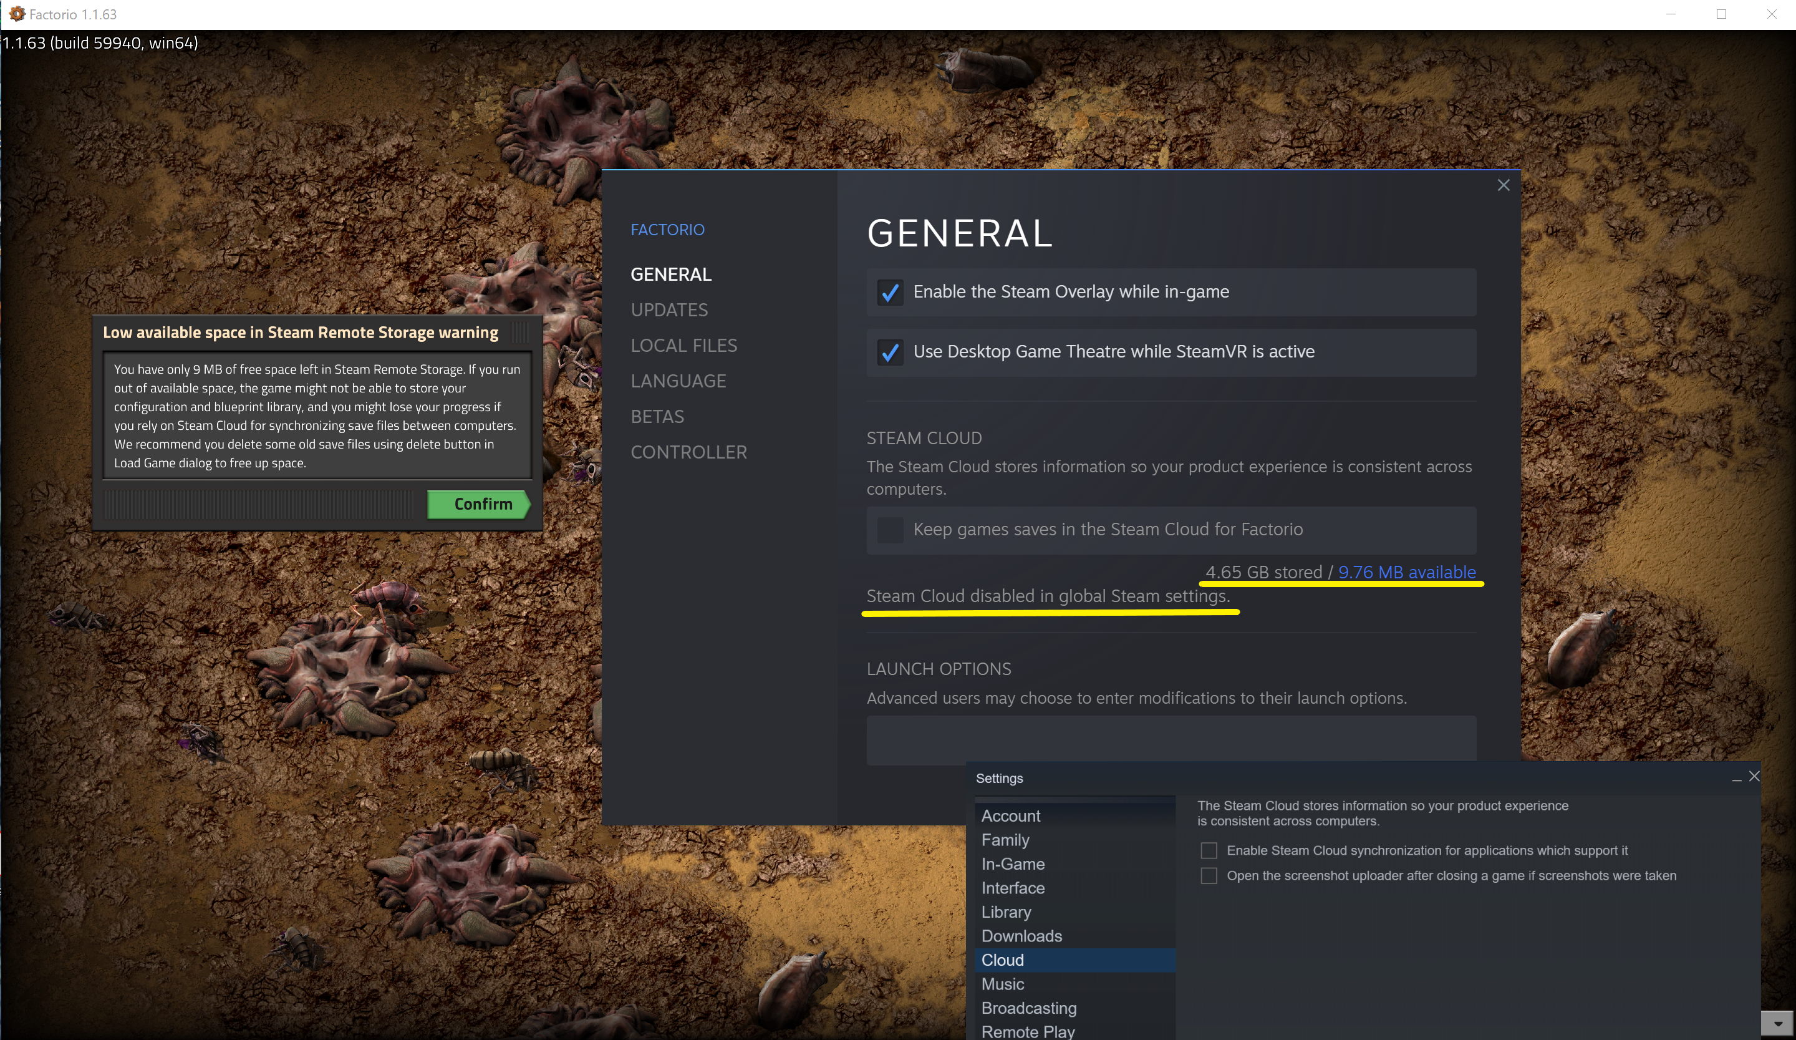Screen dimensions: 1796x1040
Task: Select CONTROLLER in the sidebar
Action: [x=688, y=453]
